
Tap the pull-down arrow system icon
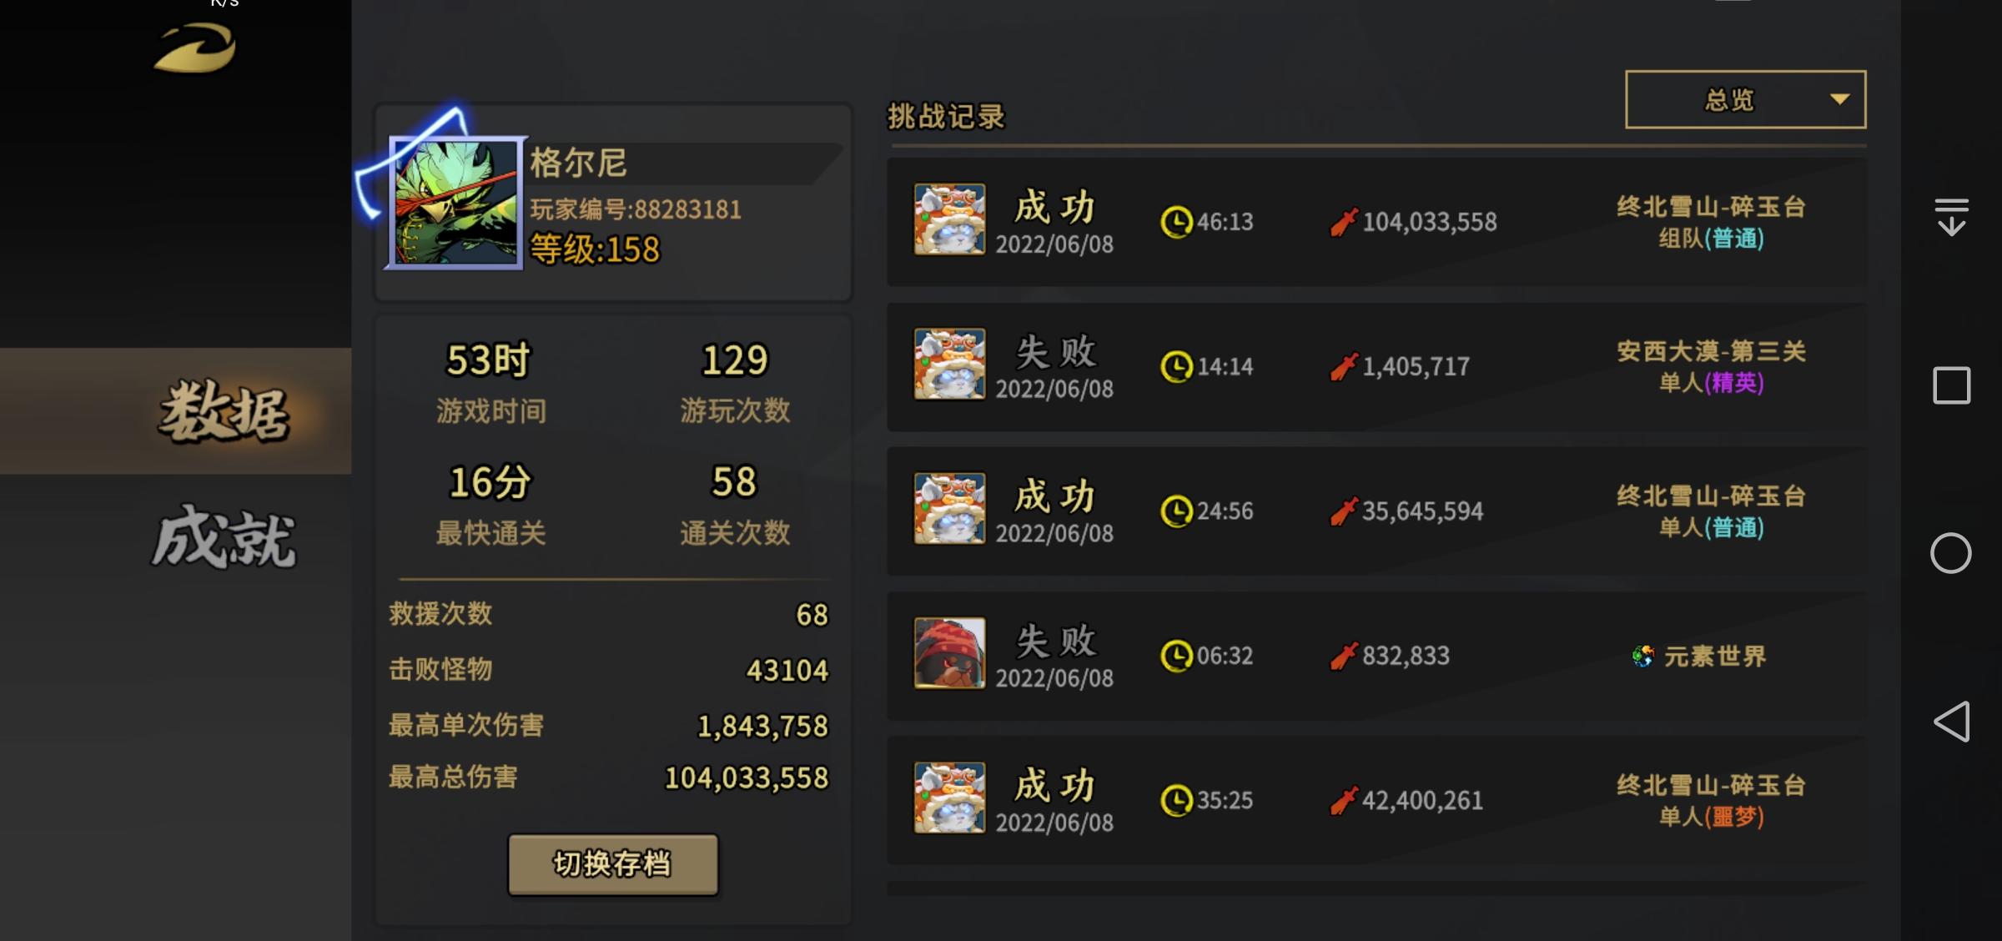1951,217
